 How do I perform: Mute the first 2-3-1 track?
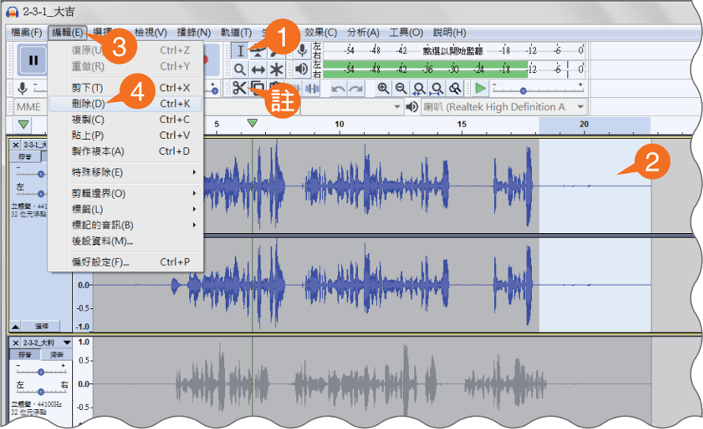pos(25,156)
